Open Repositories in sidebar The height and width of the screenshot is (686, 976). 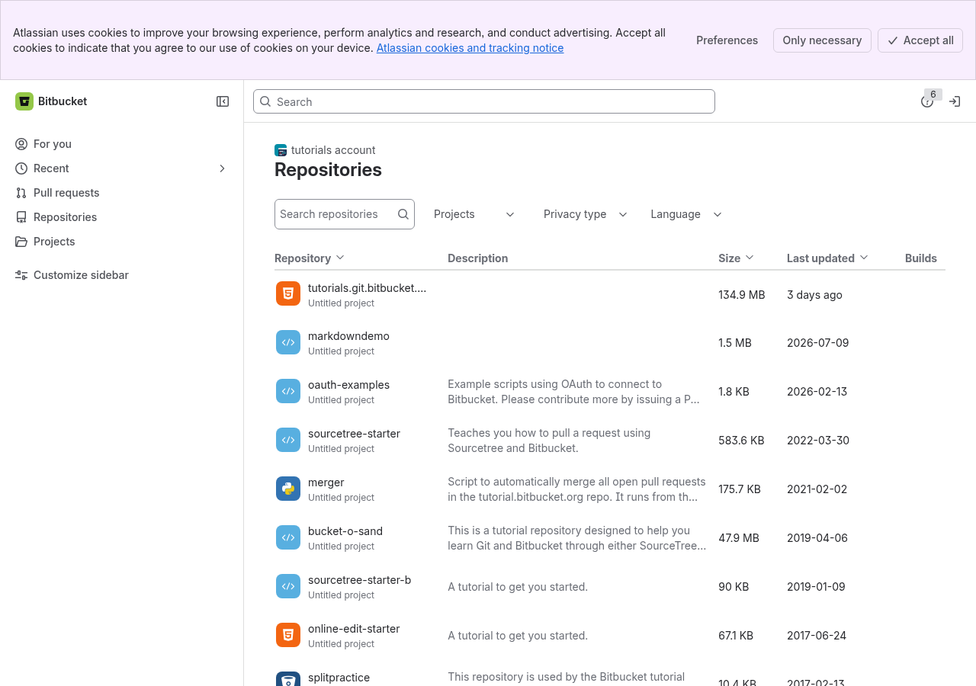(x=122, y=217)
